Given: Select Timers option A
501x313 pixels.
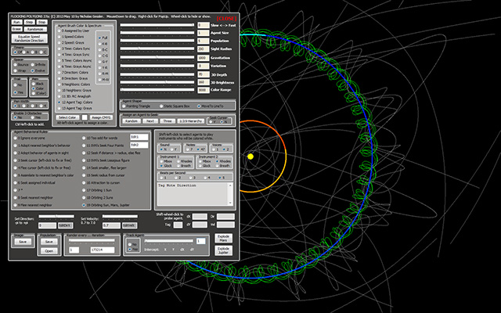Looking at the screenshot, I should click(24, 52).
